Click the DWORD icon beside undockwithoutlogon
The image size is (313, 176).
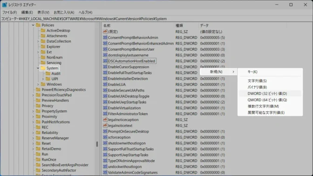click(105, 166)
